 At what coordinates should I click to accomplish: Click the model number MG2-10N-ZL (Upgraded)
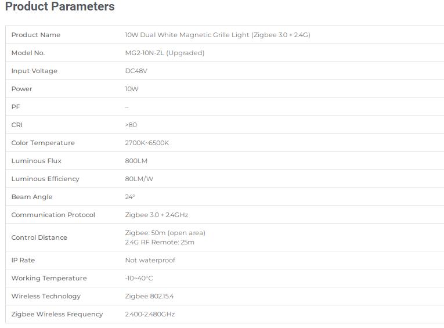tap(165, 53)
